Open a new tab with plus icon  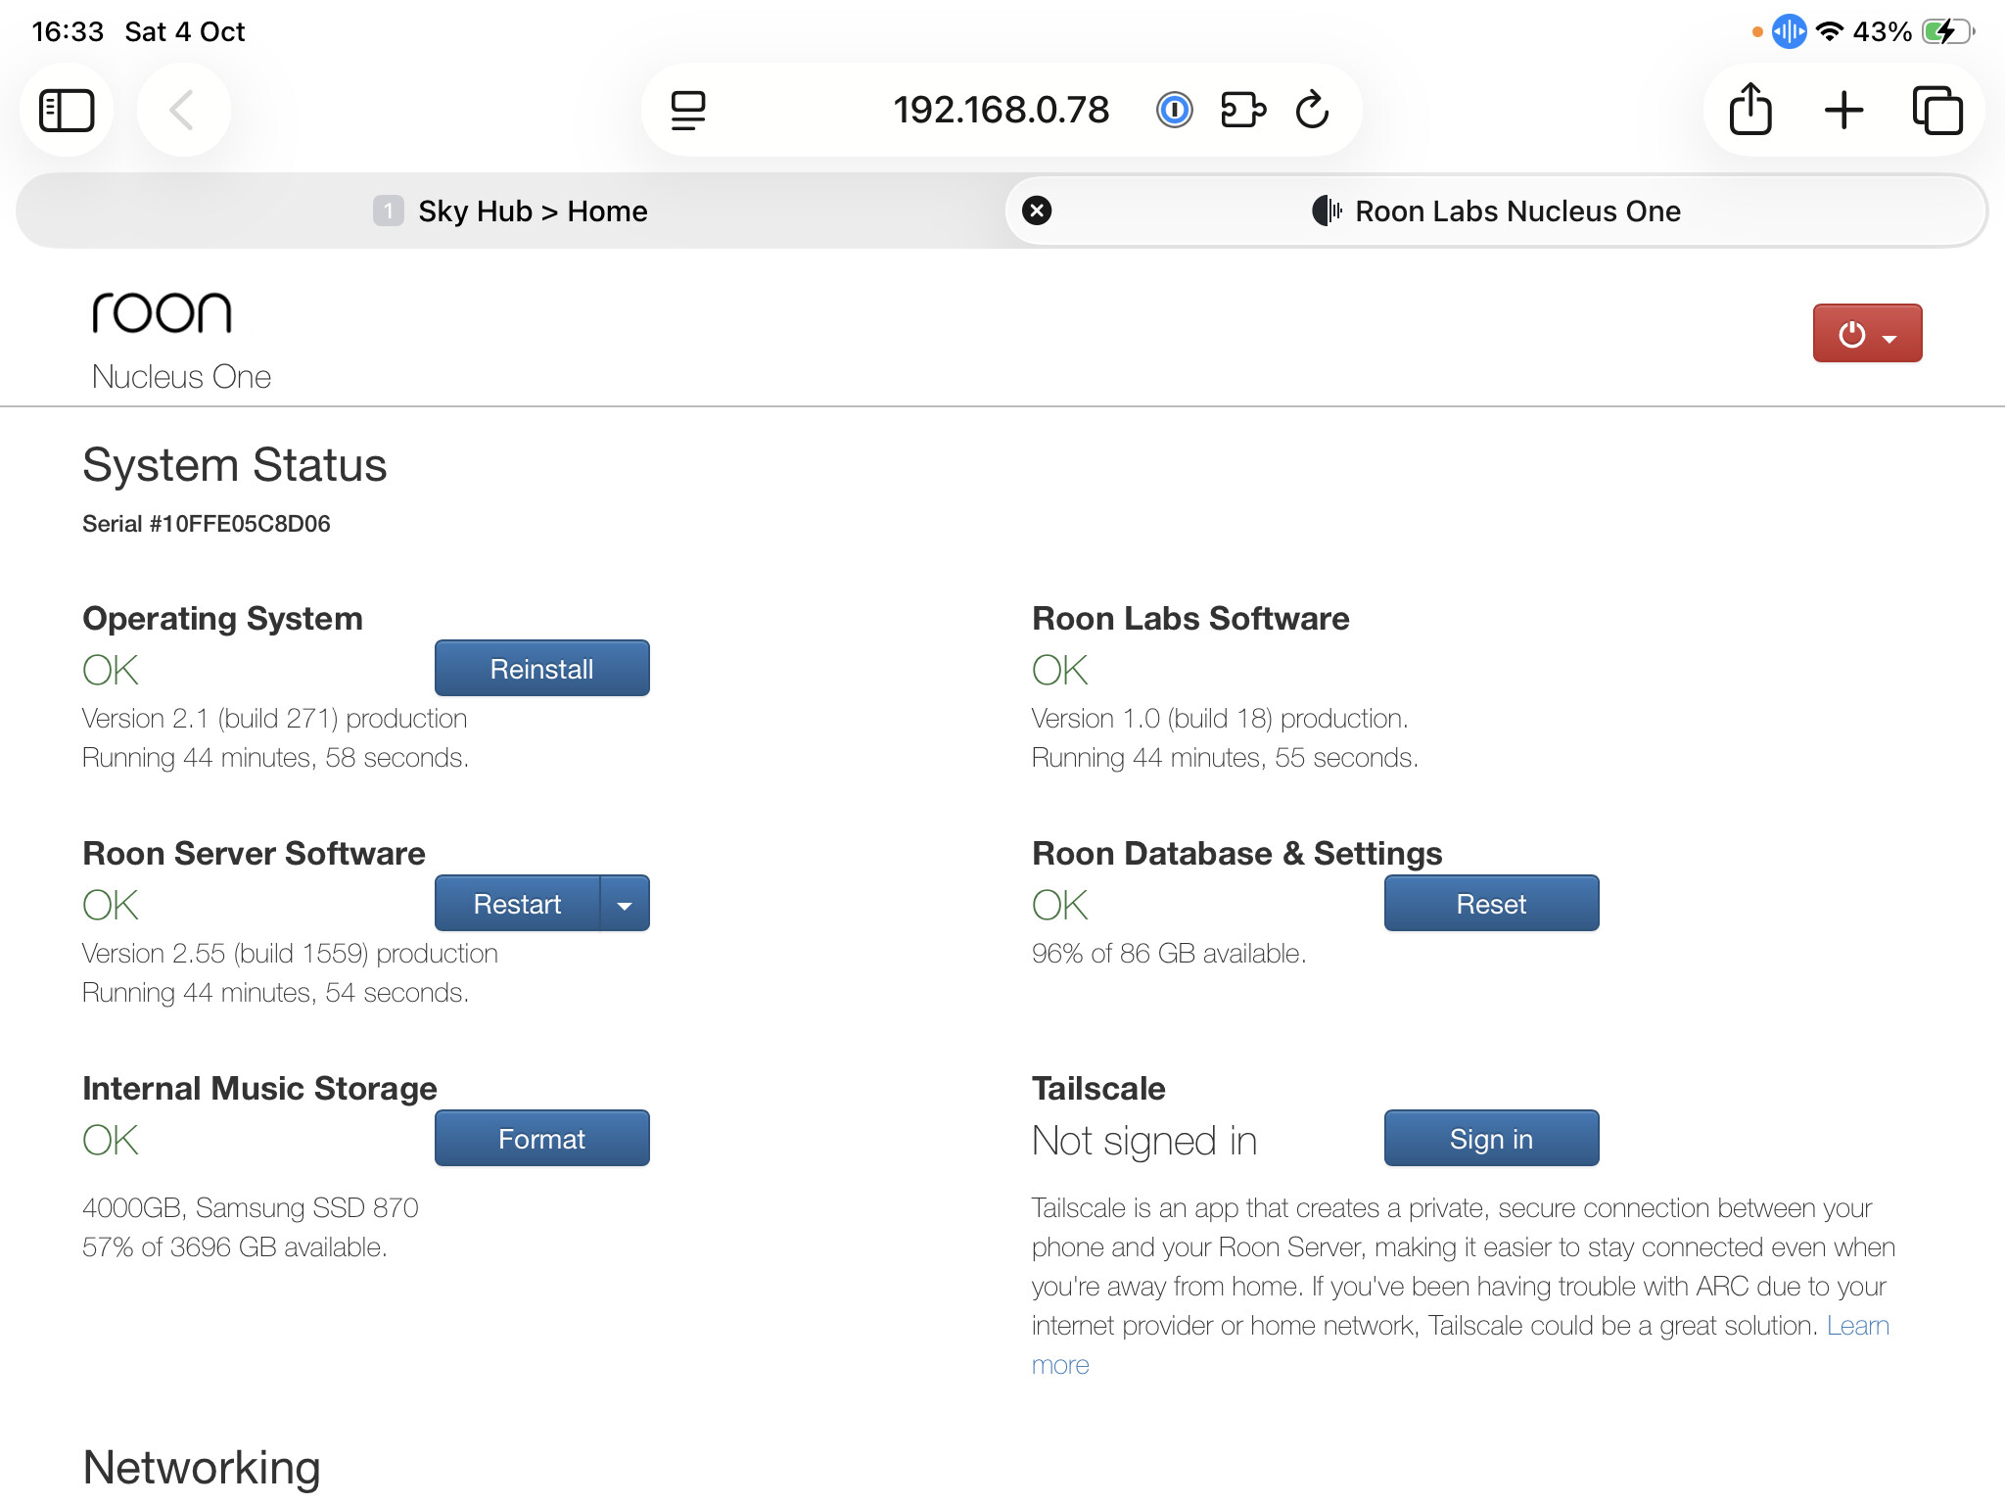tap(1843, 110)
